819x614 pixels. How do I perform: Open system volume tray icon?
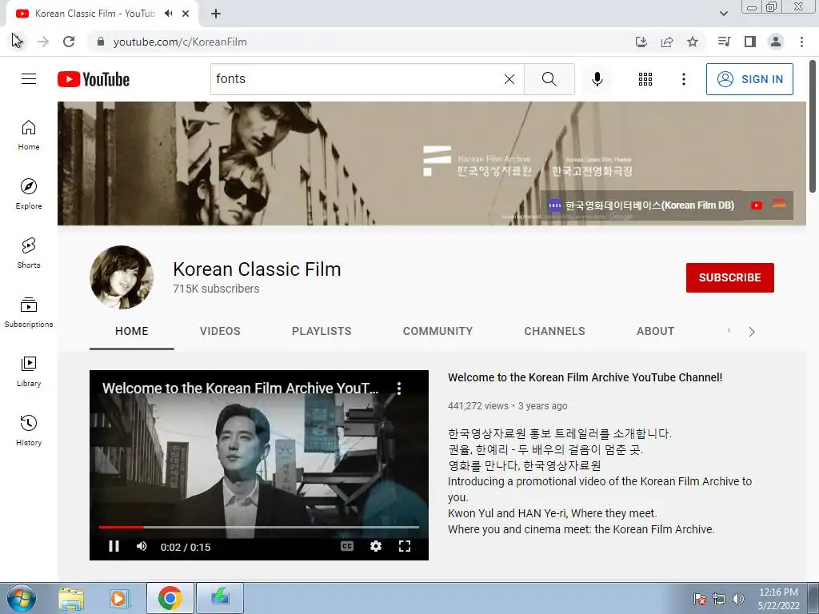(x=738, y=598)
